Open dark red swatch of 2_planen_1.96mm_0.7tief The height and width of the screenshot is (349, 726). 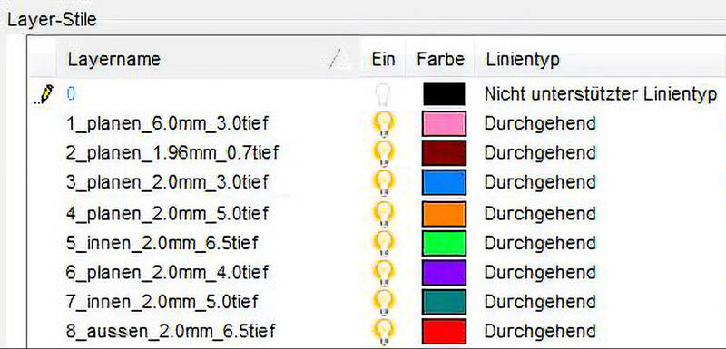tap(444, 152)
